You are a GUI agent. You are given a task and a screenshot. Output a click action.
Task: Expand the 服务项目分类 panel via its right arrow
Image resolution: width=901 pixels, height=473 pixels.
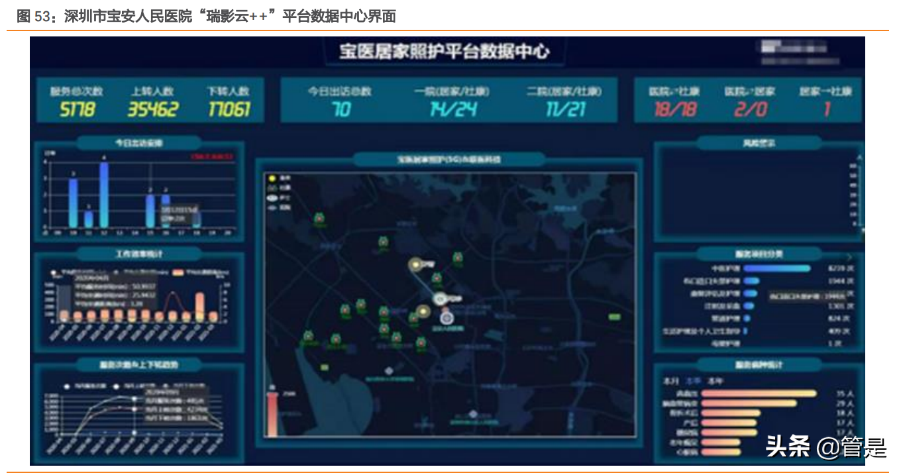[850, 256]
